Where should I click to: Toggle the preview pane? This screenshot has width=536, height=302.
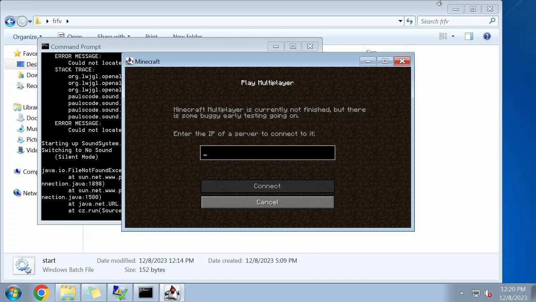click(469, 36)
